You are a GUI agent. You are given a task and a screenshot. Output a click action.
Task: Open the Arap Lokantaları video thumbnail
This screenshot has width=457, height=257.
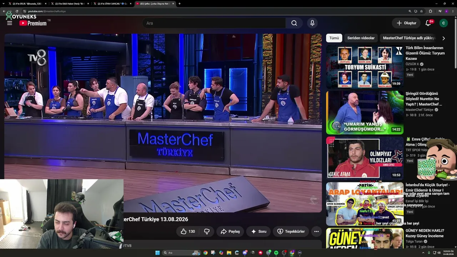[x=365, y=204]
